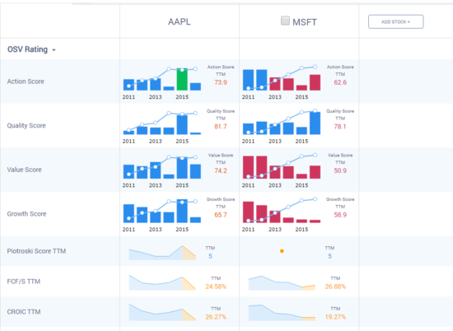This screenshot has width=453, height=331.
Task: Click AAPL Growth Score value 65.7
Action: point(221,215)
